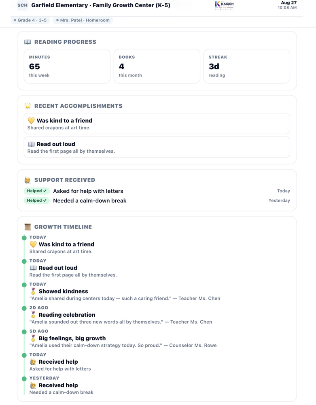316x405 pixels.
Task: Click the yellow heart icon in accomplishments card
Action: 31,121
